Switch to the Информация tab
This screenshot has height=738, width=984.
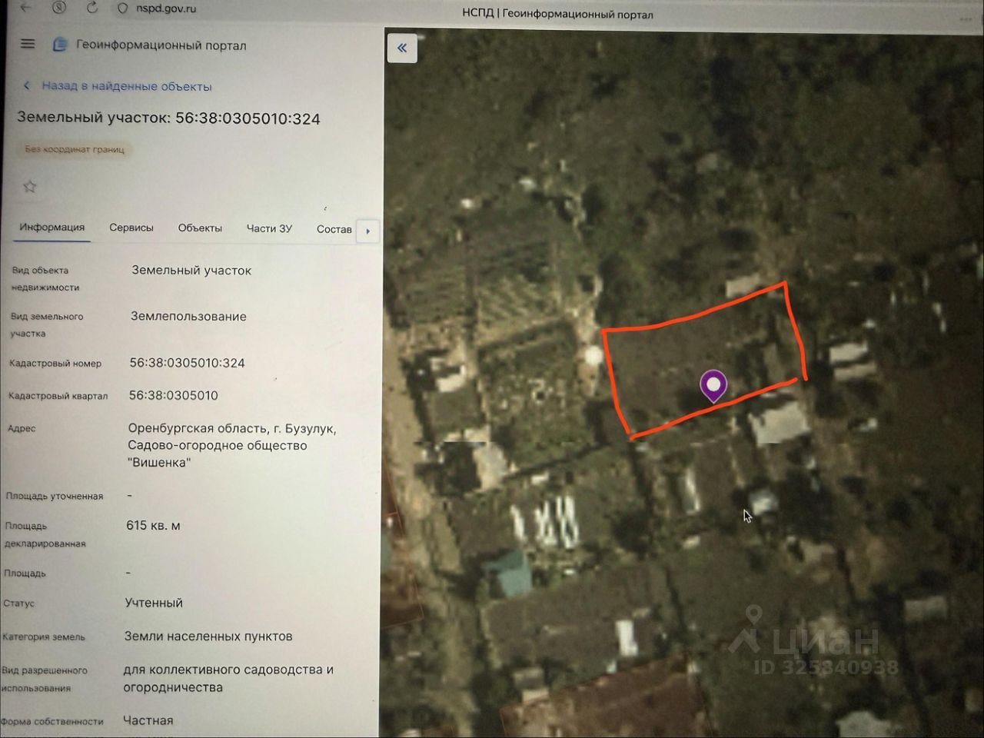[x=52, y=228]
